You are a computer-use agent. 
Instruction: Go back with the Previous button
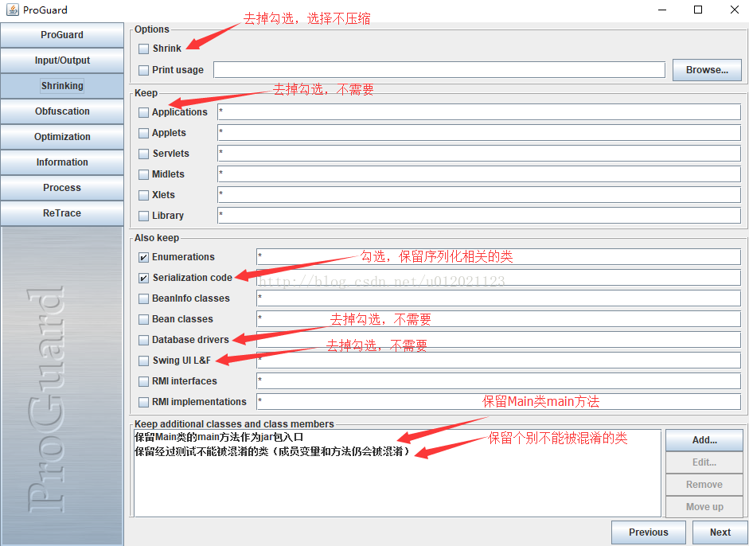point(649,532)
